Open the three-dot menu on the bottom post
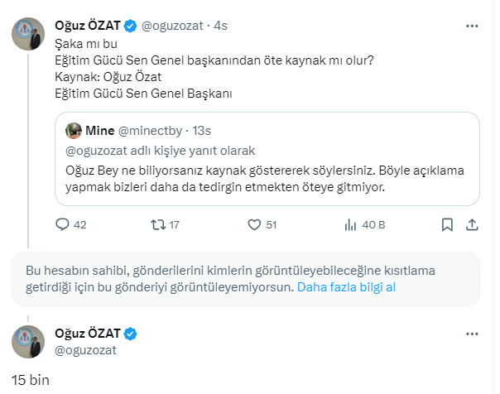This screenshot has height=394, width=500. [472, 334]
